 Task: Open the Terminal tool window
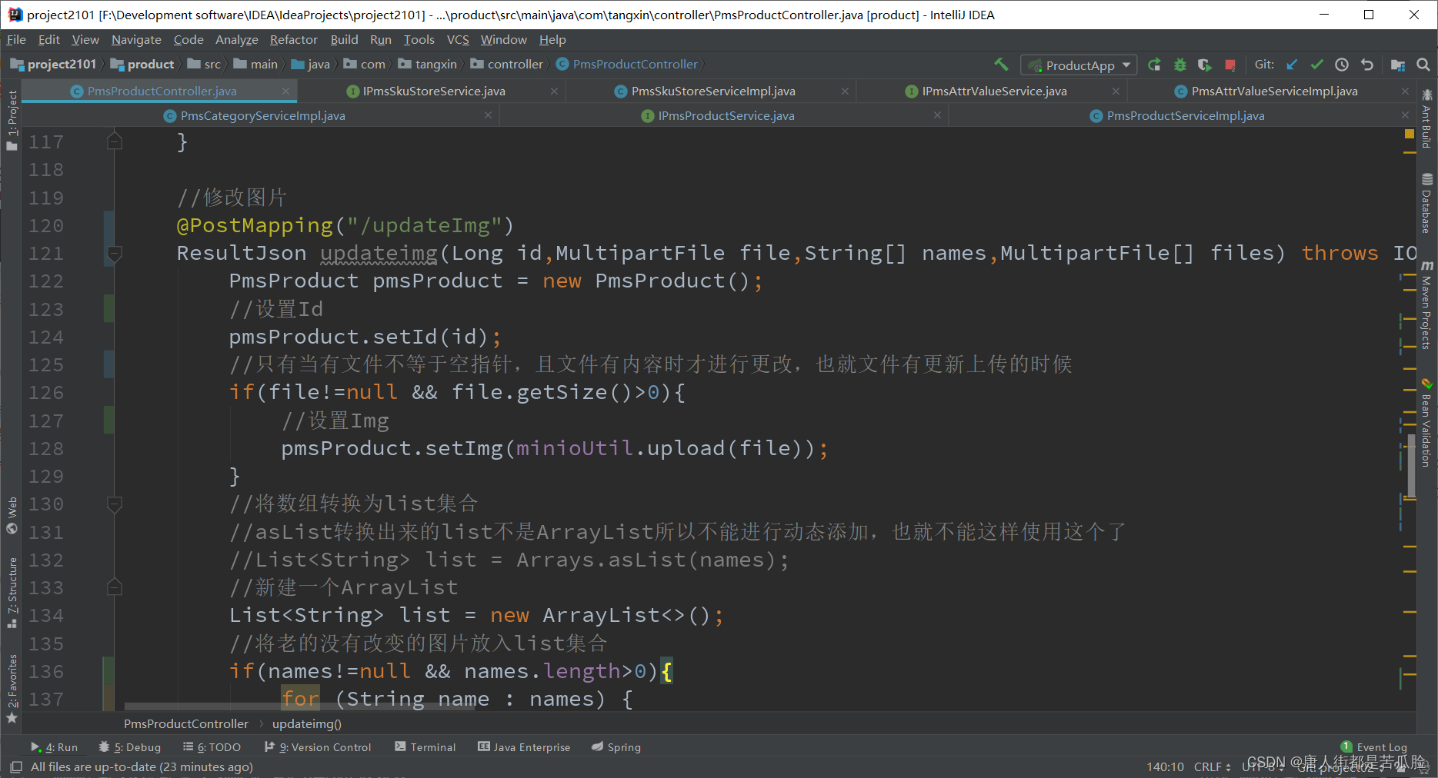[x=425, y=747]
